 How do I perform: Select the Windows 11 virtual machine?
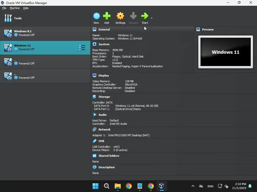45,47
